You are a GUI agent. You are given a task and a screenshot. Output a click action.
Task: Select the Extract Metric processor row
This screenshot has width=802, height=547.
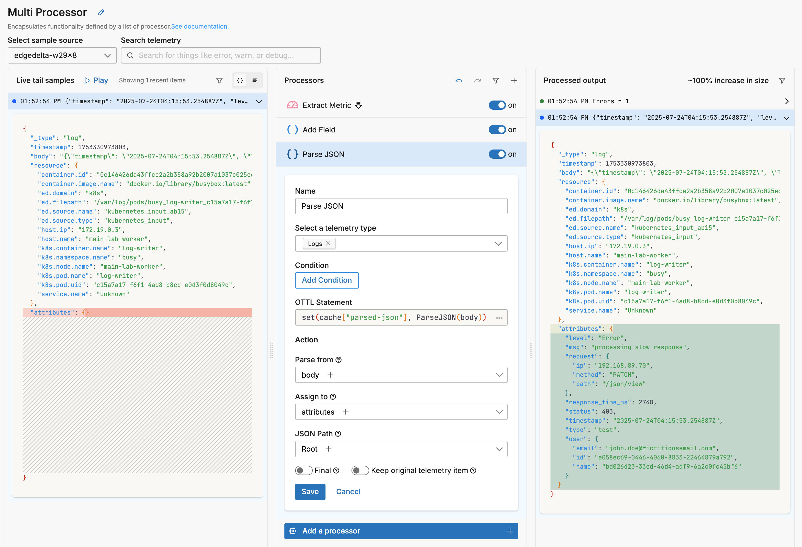[x=401, y=105]
